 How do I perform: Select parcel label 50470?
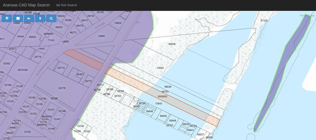[x=80, y=26]
